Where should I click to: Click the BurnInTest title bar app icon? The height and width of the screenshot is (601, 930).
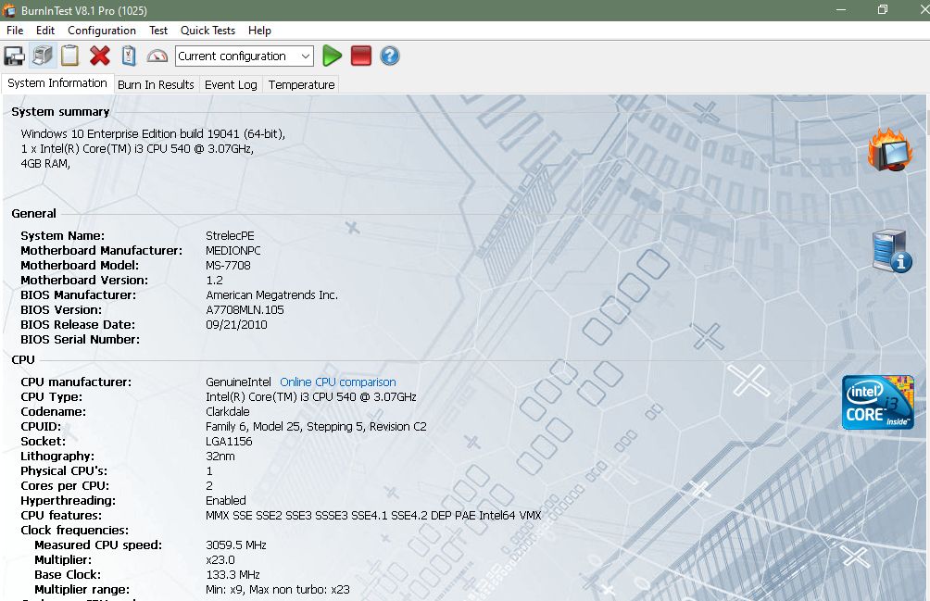pos(9,10)
